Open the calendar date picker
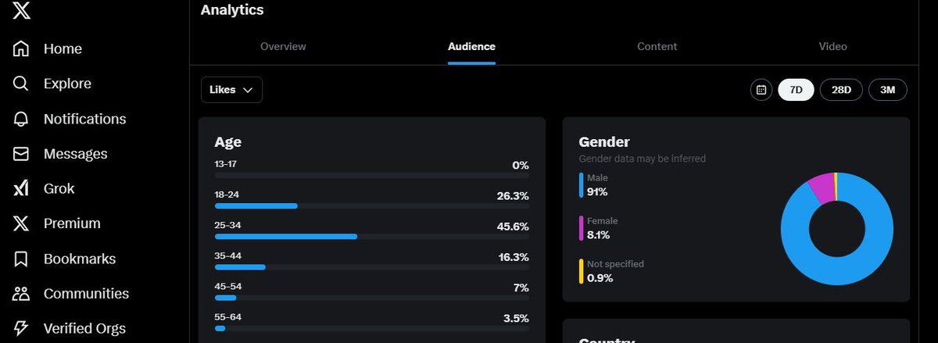Image resolution: width=938 pixels, height=343 pixels. [761, 90]
